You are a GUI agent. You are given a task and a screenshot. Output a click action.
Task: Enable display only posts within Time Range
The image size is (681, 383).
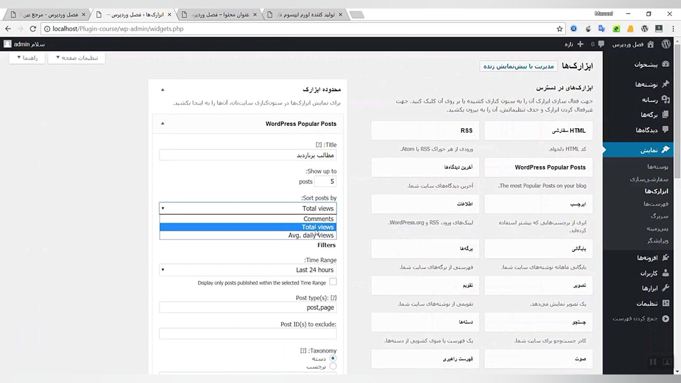point(333,282)
